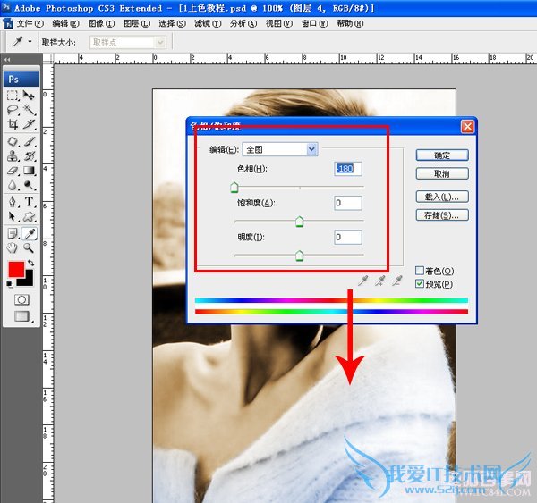This screenshot has width=537, height=503.
Task: Click the 色相 value field showing -180
Action: [348, 169]
